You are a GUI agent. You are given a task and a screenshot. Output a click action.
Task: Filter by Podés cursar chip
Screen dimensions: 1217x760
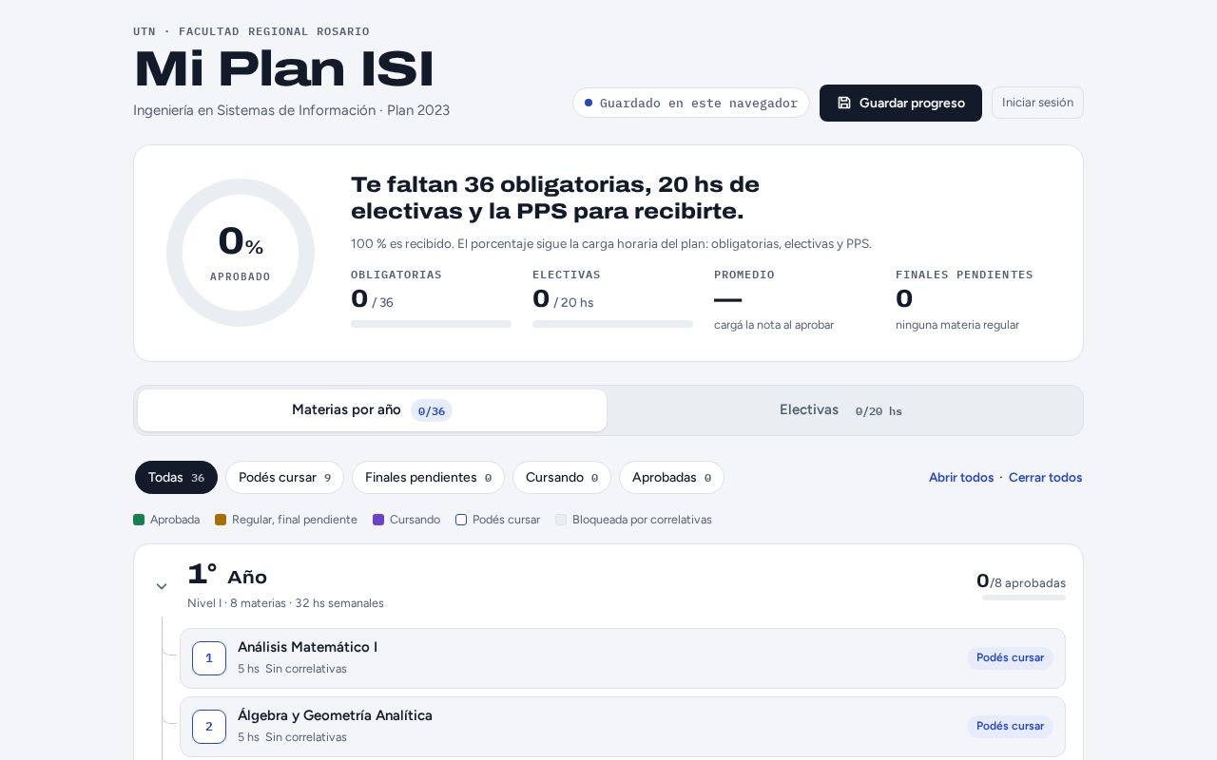tap(284, 478)
